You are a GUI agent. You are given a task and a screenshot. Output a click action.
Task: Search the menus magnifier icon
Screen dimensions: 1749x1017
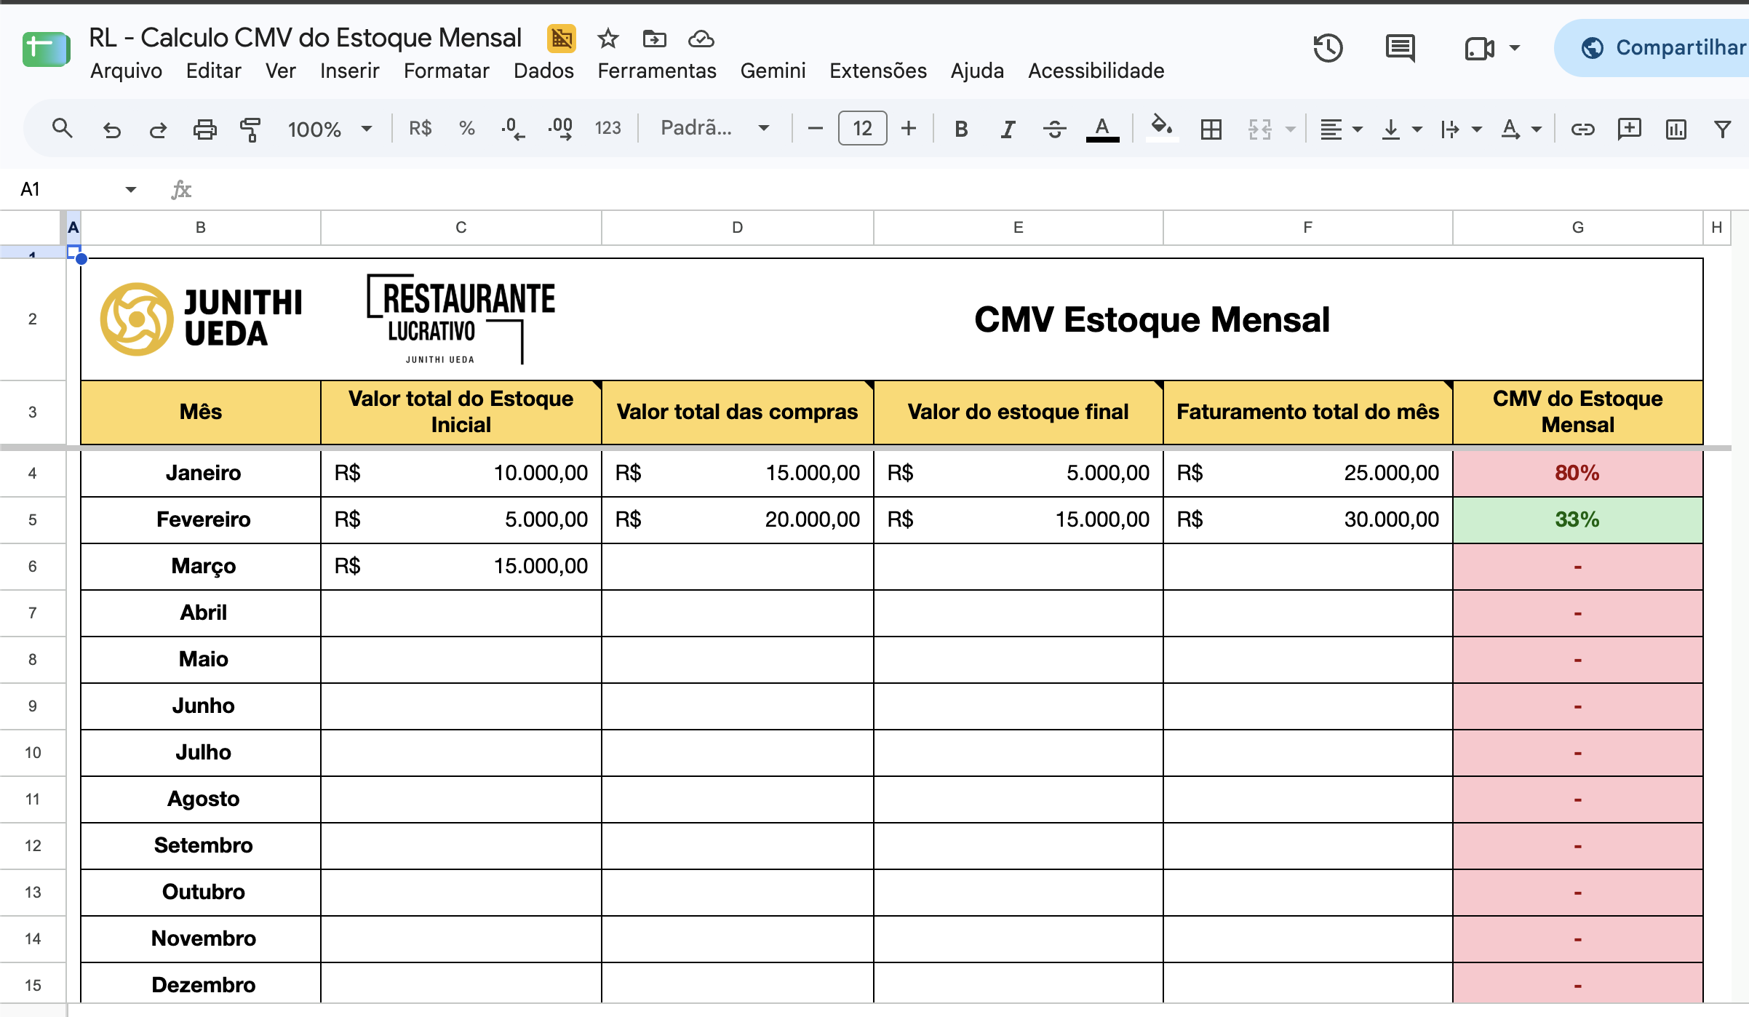(62, 129)
